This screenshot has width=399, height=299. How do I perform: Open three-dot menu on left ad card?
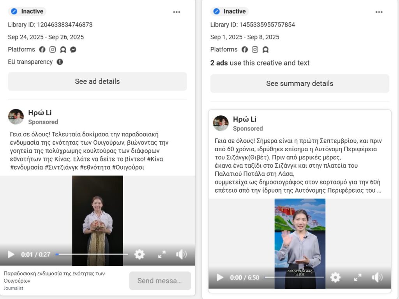pyautogui.click(x=177, y=12)
